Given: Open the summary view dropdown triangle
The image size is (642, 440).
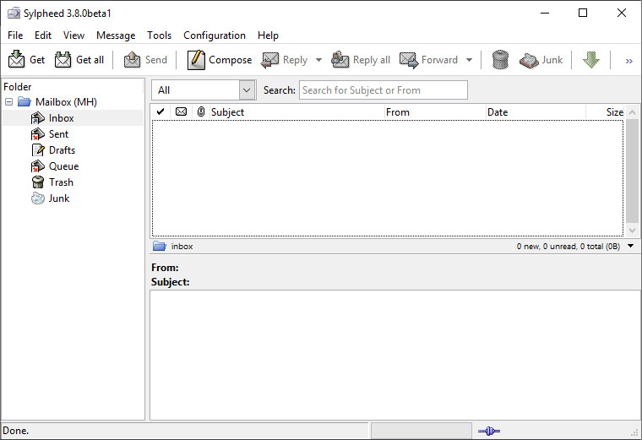Looking at the screenshot, I should click(x=630, y=246).
